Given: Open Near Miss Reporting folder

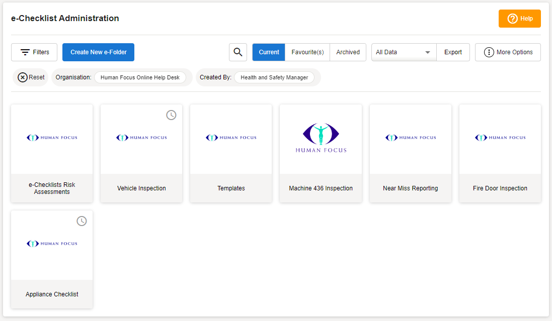Looking at the screenshot, I should tap(410, 153).
